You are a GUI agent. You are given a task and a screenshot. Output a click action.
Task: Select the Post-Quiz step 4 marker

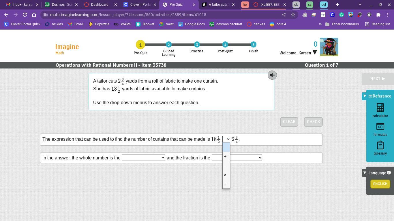[x=225, y=45]
